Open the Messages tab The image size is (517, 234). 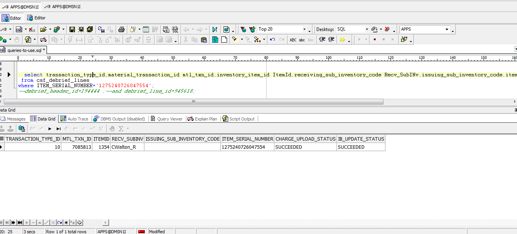coord(13,119)
